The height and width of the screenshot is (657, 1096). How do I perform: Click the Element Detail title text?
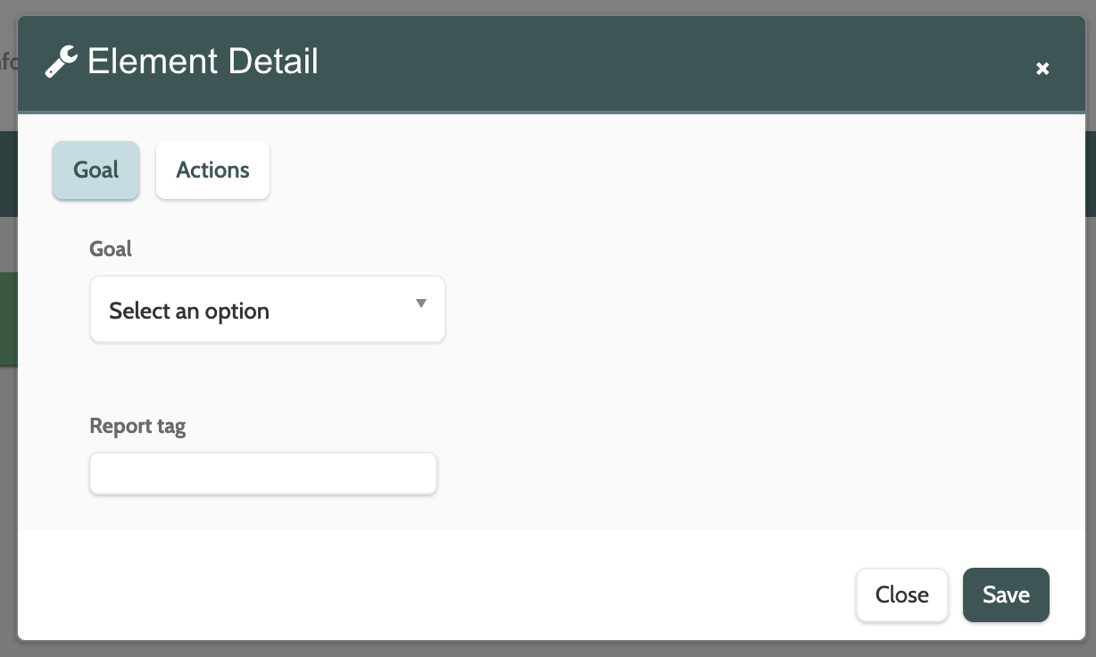tap(203, 62)
